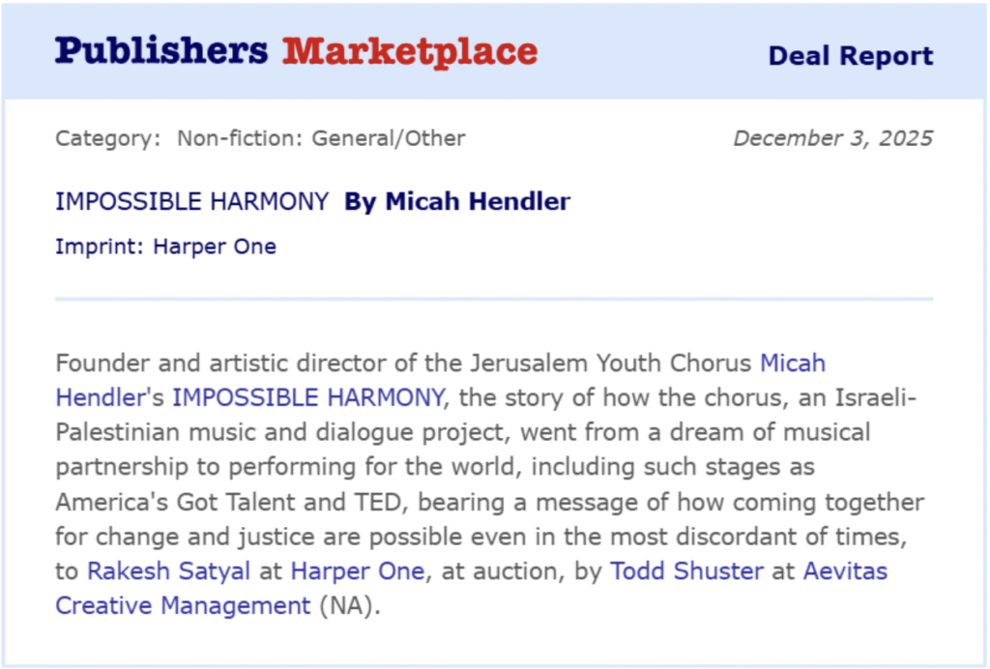This screenshot has width=990, height=669.
Task: Open the Imprint: Harper One line
Action: pyautogui.click(x=165, y=247)
